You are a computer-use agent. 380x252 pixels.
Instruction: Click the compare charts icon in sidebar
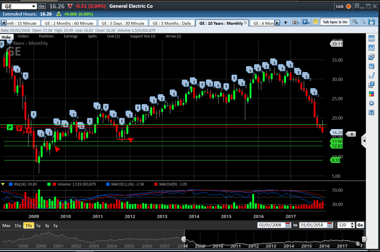(371, 57)
